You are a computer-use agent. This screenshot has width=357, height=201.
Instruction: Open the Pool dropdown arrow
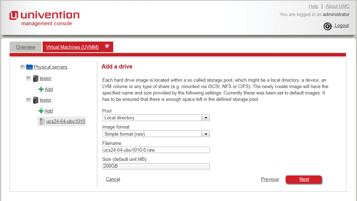(206, 118)
